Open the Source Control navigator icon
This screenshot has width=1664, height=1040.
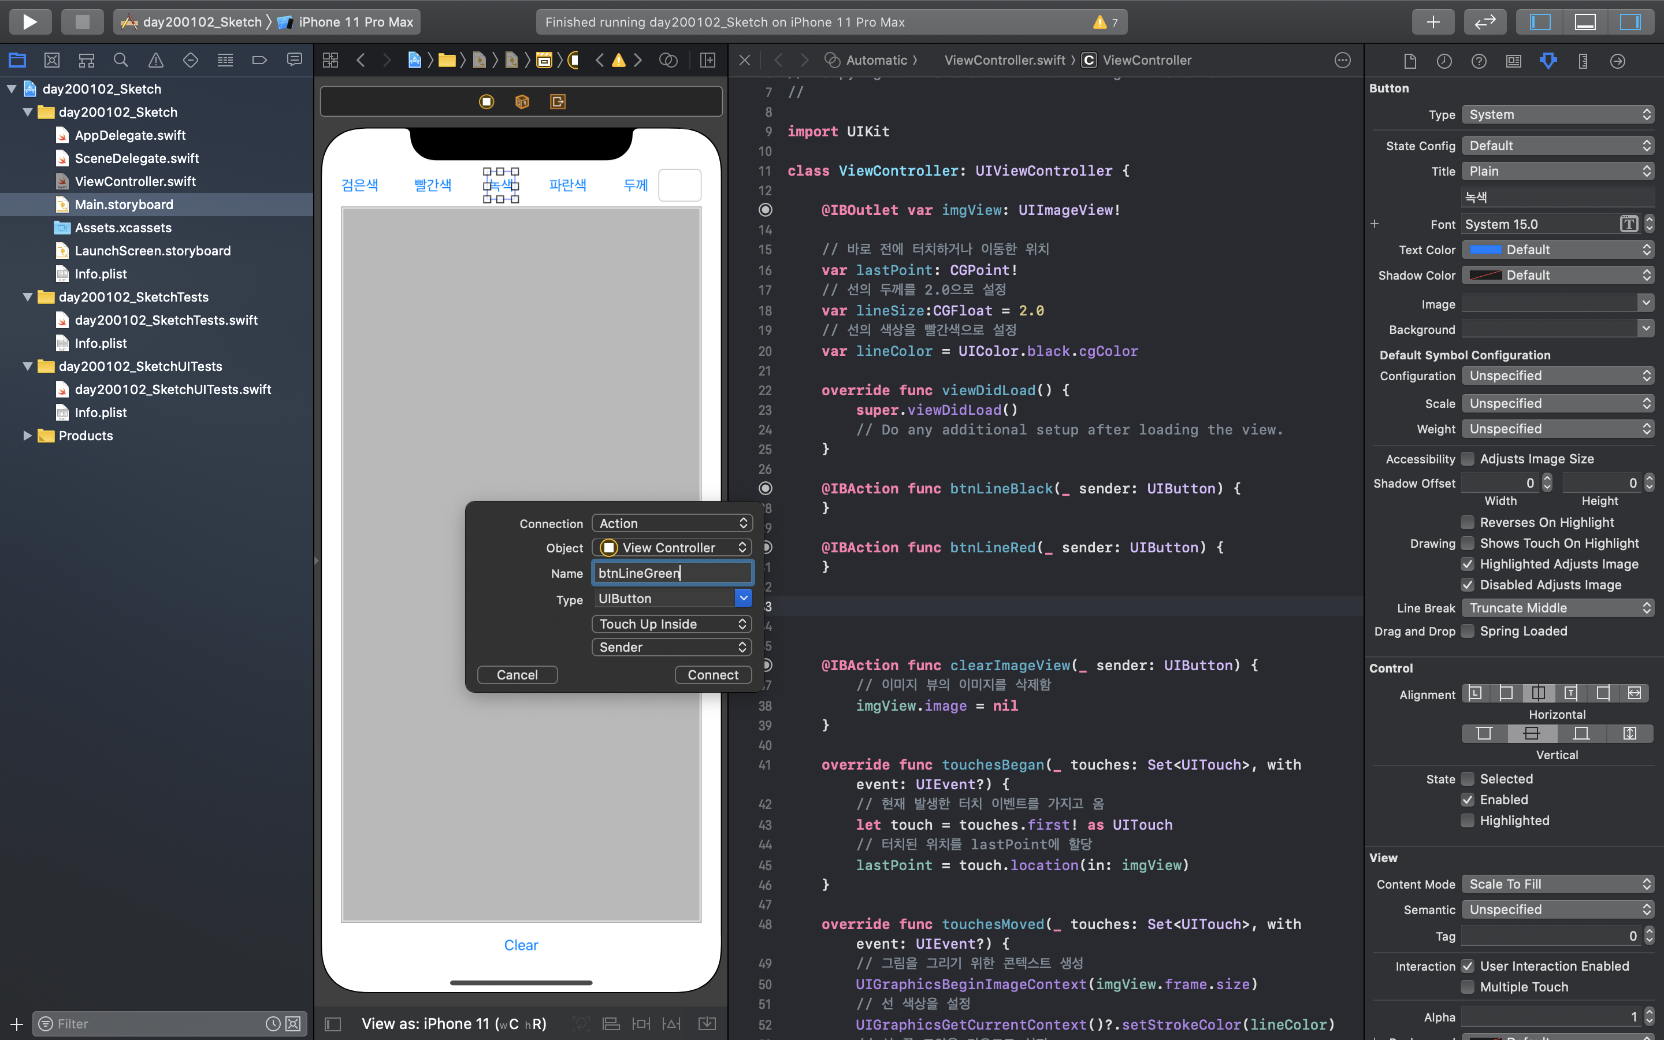tap(51, 61)
